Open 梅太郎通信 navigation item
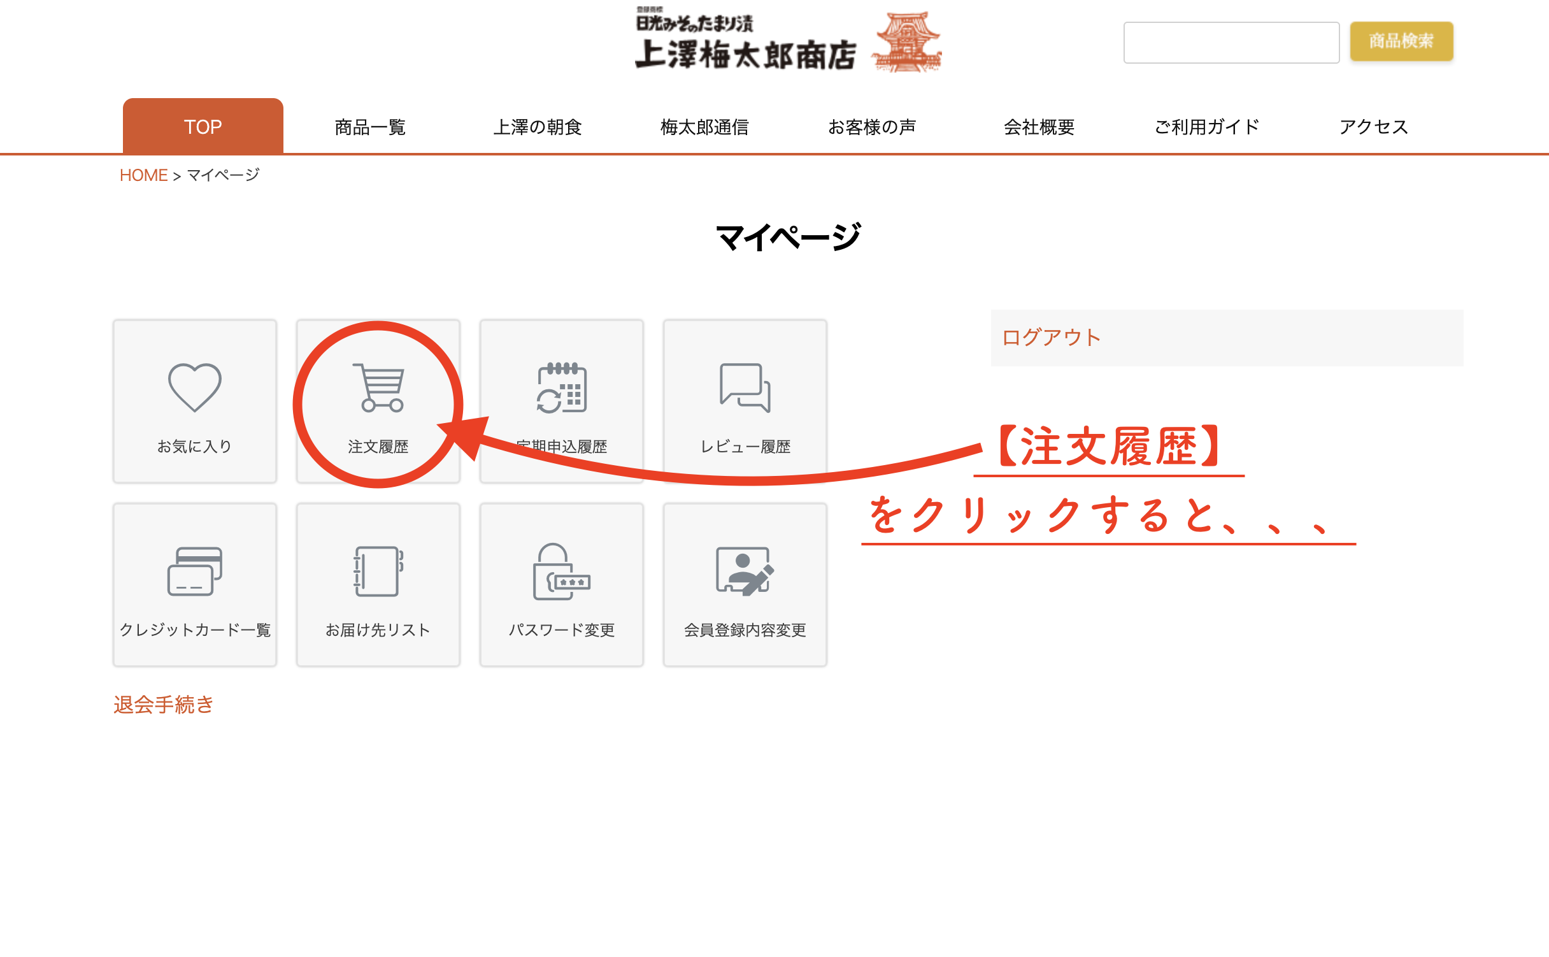 click(x=704, y=127)
